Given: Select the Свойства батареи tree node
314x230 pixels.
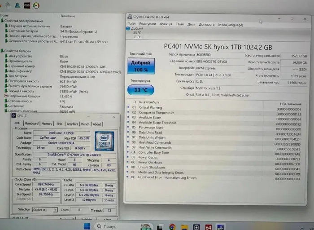Looking at the screenshot, I should (17, 51).
